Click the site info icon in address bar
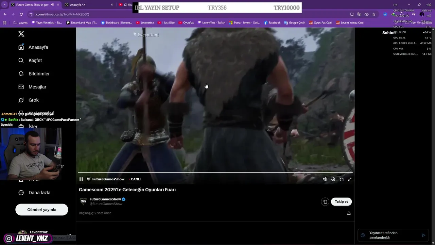The height and width of the screenshot is (245, 435). [31, 14]
